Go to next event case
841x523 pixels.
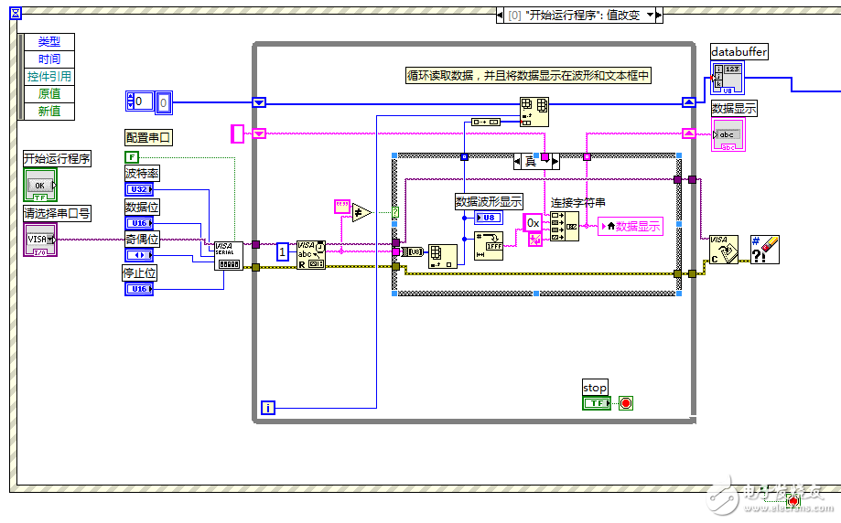(x=659, y=15)
